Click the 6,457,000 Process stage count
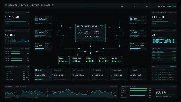This screenshot has height=102, width=181. tap(78, 75)
